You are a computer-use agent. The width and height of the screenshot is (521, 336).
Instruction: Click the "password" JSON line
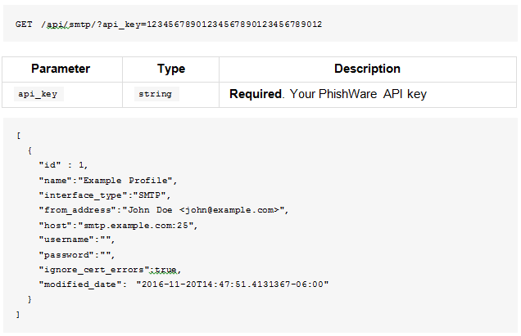pyautogui.click(x=77, y=255)
